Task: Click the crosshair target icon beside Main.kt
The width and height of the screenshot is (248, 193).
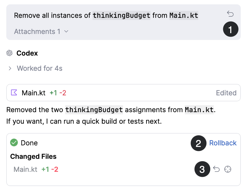Action: (x=228, y=169)
